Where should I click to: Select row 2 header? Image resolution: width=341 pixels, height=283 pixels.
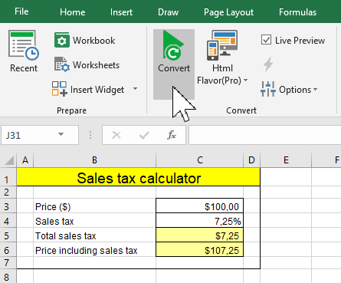(8, 193)
